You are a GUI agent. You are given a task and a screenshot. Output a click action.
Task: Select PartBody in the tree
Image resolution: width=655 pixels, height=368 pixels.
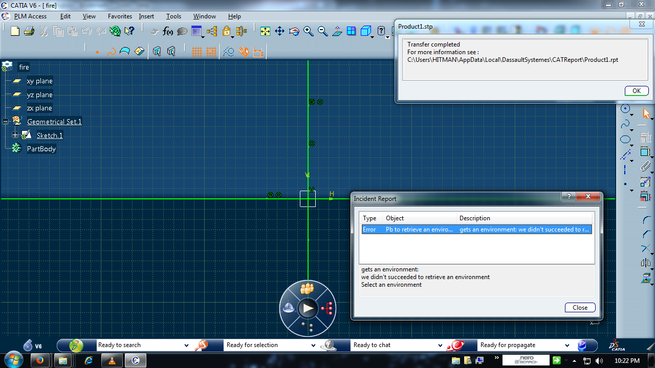coord(41,149)
